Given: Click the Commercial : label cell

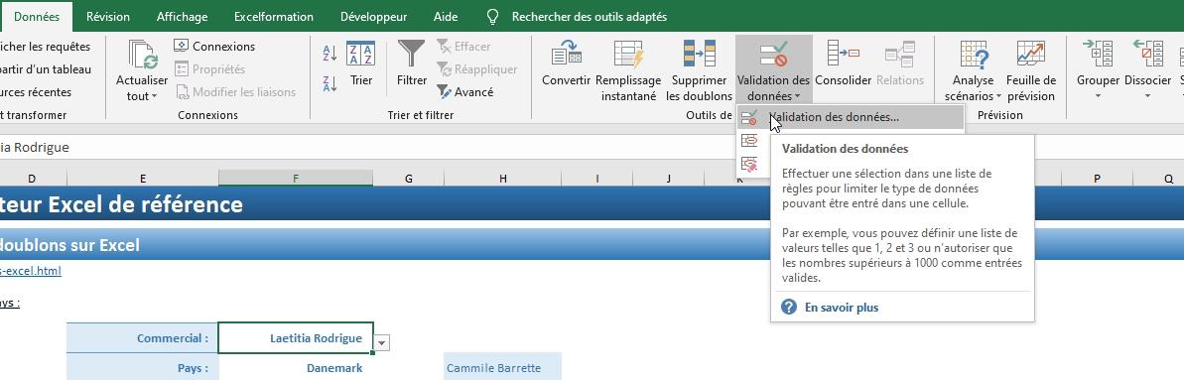Looking at the screenshot, I should pyautogui.click(x=143, y=337).
